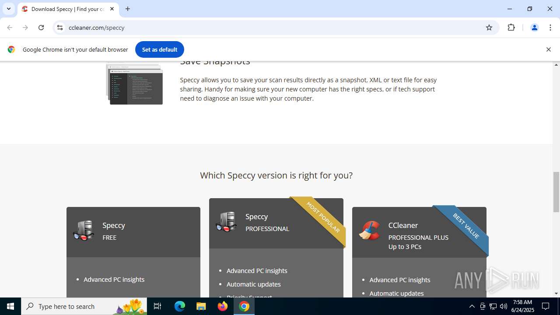Click the page vertical scrollbar thumb
Viewport: 560px width, 315px height.
pyautogui.click(x=556, y=192)
